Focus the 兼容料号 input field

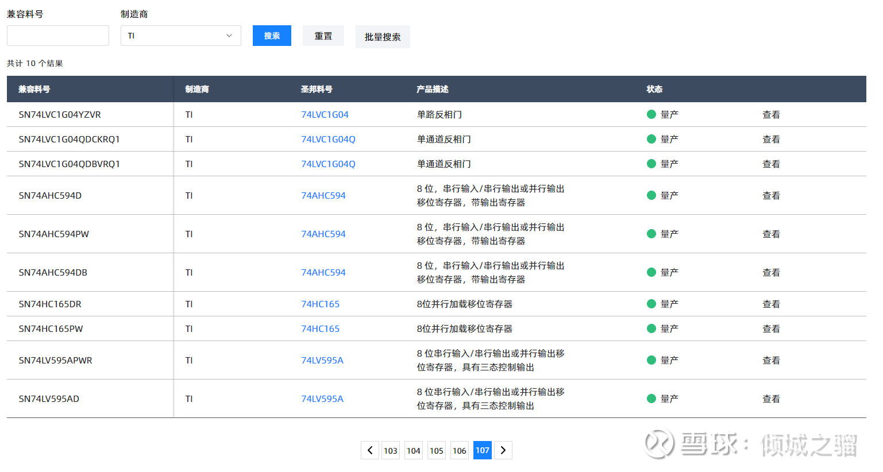[x=58, y=36]
